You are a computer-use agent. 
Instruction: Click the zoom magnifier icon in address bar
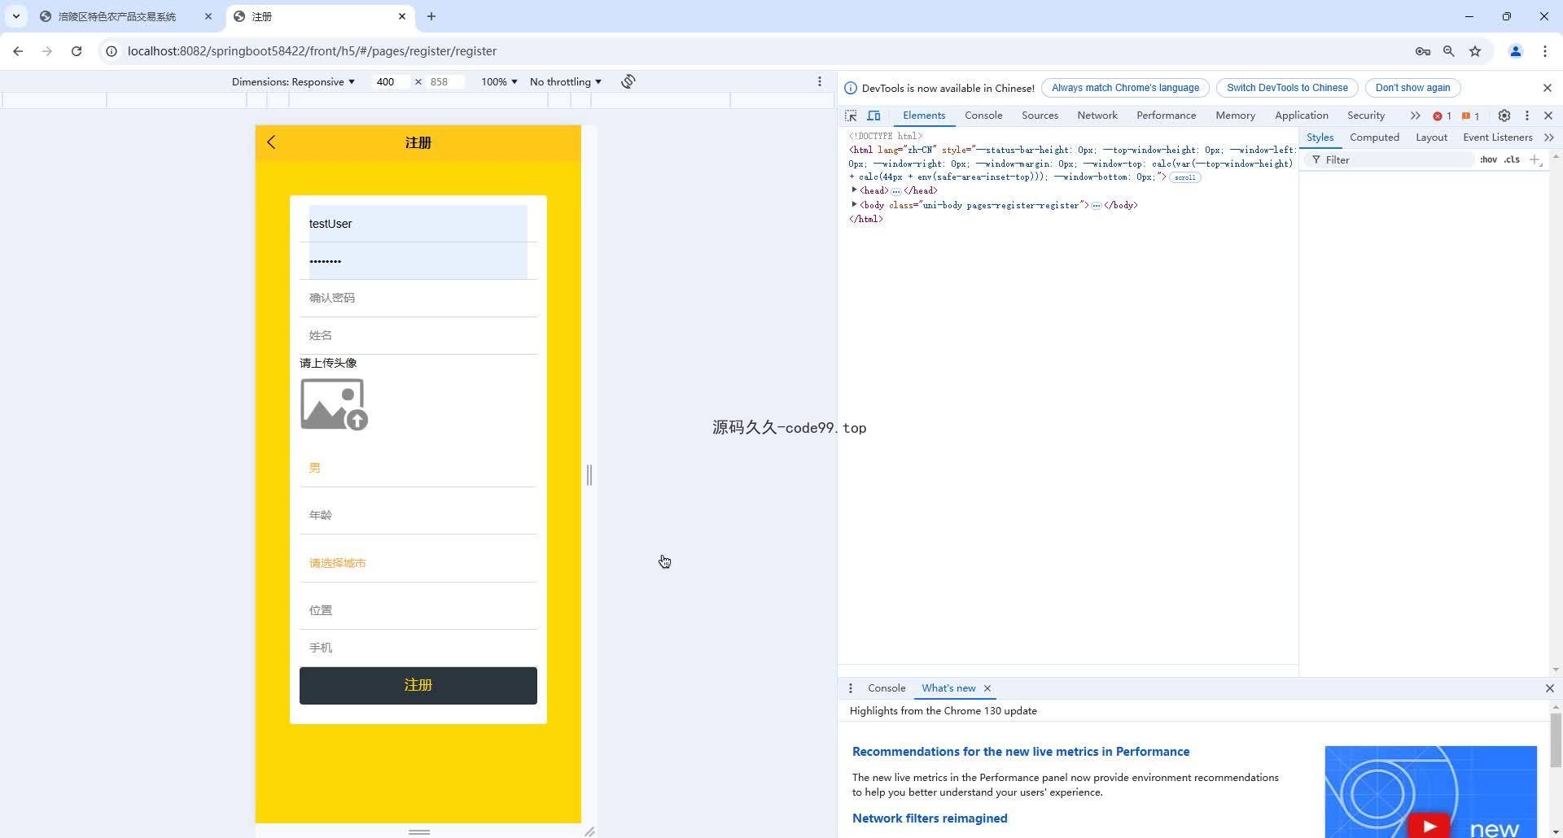1448,50
